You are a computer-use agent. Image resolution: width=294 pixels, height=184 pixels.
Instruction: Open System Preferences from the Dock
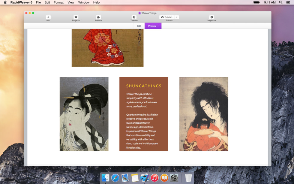coord(174,178)
